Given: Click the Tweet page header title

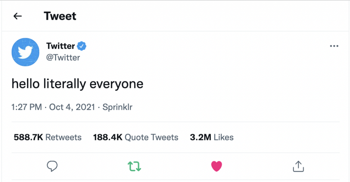Looking at the screenshot, I should (60, 16).
